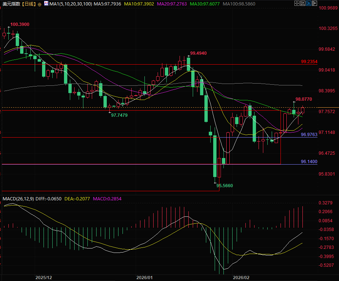
Task: Click the -0.1570 MACD axis value
Action: click(326, 239)
